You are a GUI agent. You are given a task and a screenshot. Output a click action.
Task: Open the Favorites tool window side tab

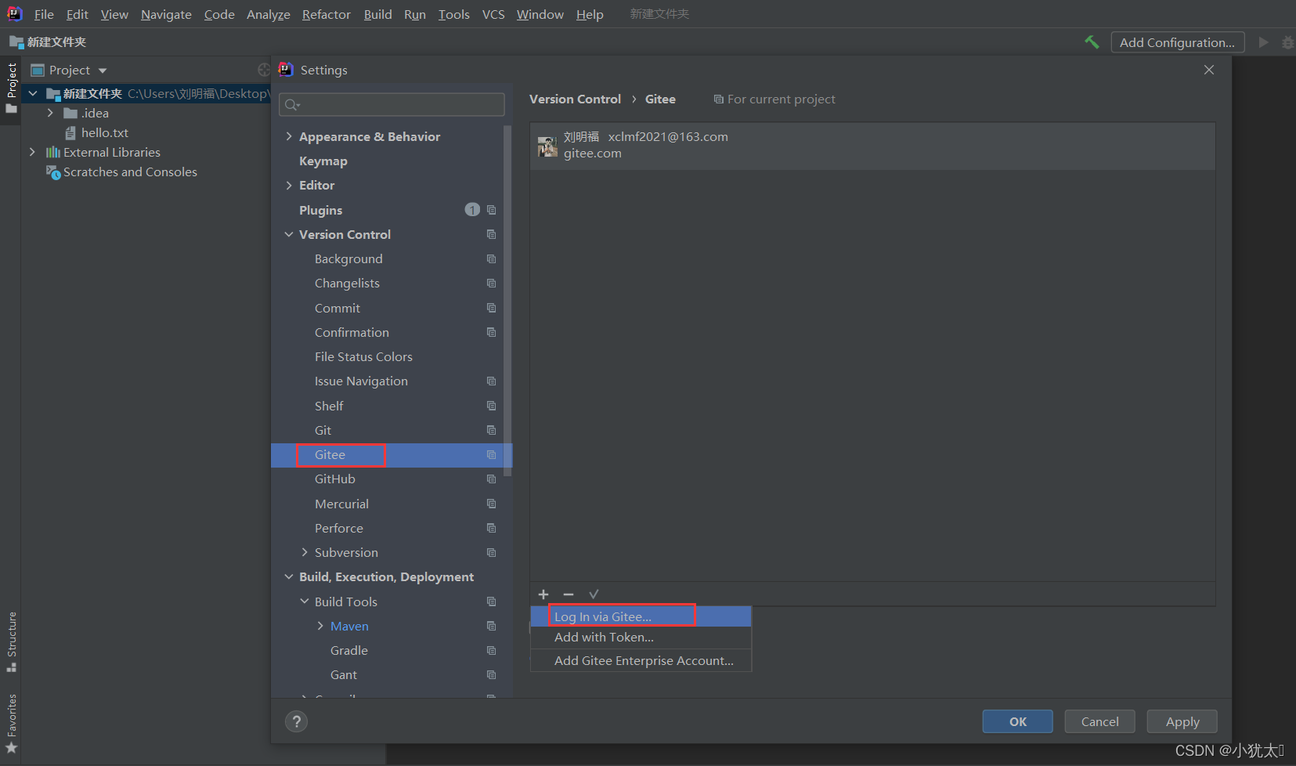[11, 724]
